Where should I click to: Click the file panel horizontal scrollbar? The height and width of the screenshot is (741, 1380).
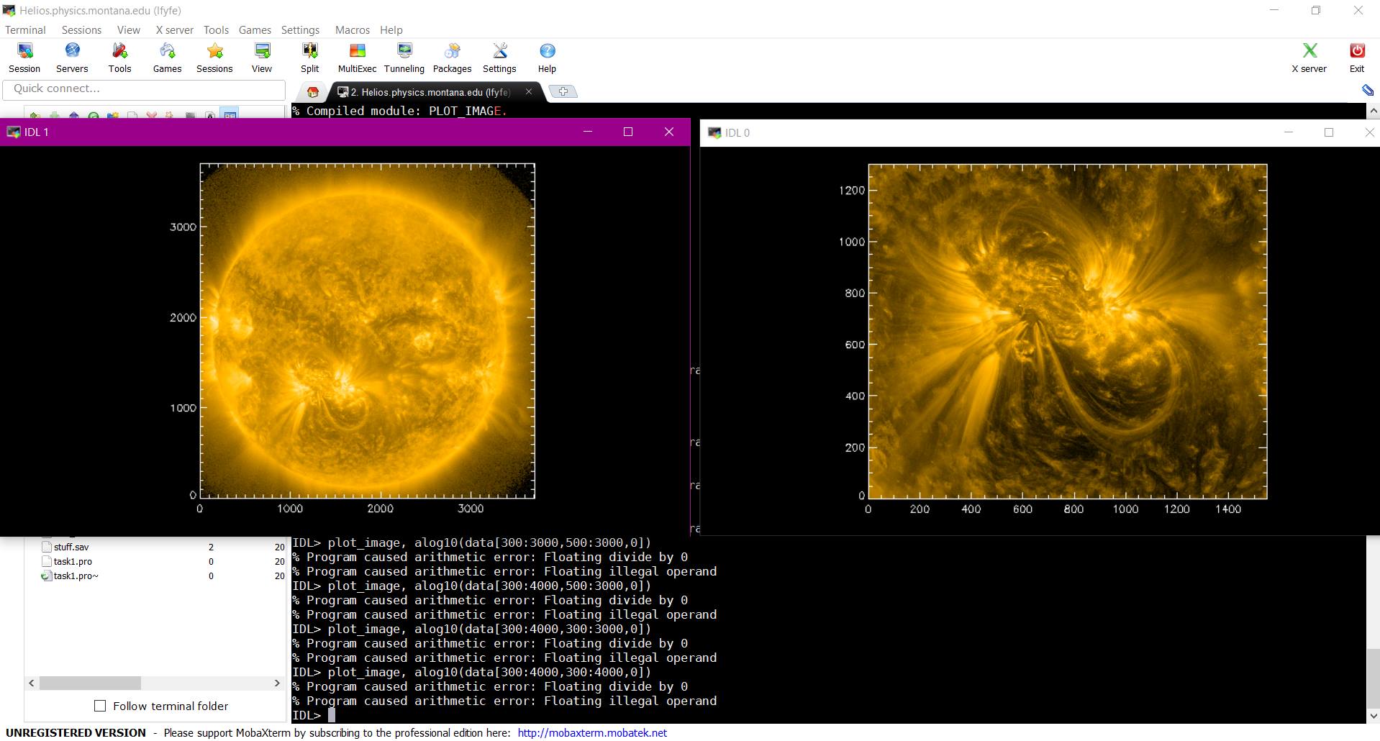tap(90, 683)
